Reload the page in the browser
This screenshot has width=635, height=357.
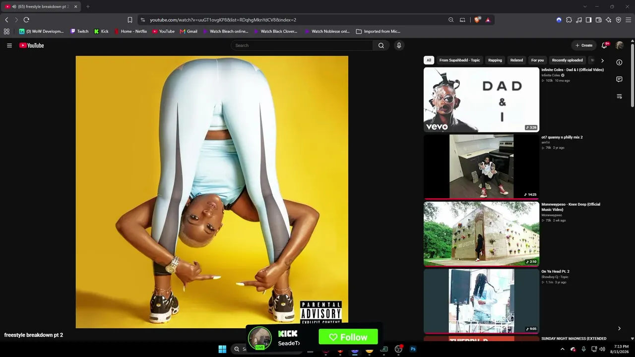click(26, 20)
